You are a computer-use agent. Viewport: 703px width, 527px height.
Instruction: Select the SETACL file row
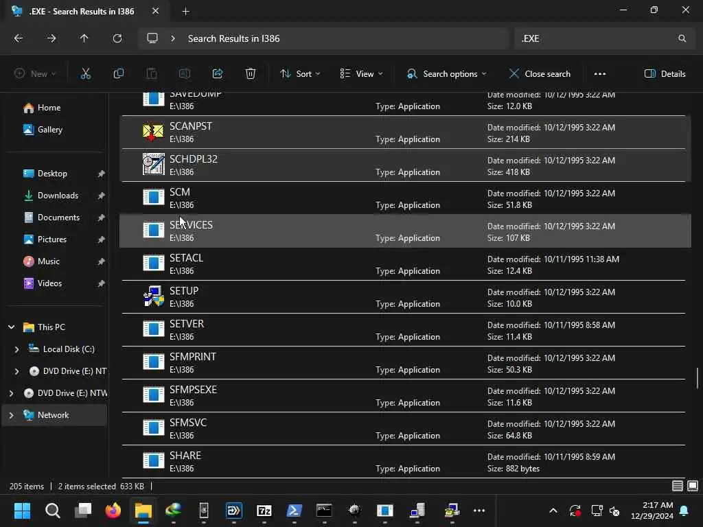405,264
